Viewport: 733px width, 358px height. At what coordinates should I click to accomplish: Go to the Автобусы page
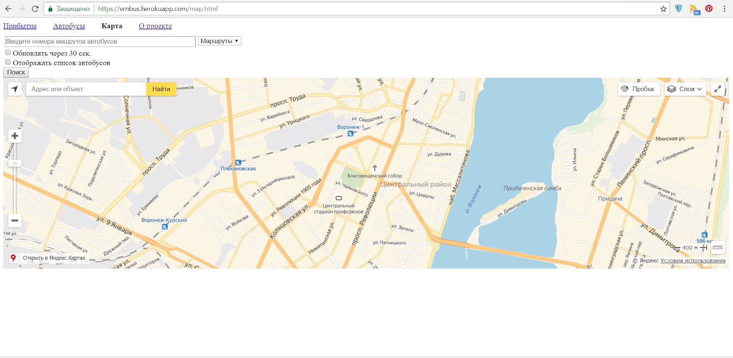69,26
